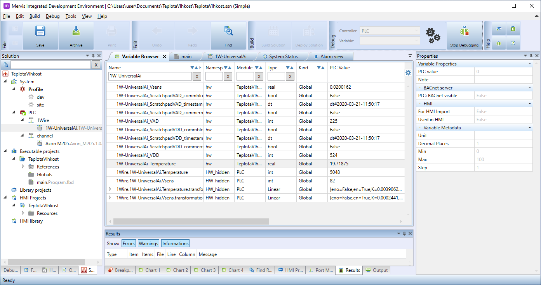Toggle the Errors filter in Results
The width and height of the screenshot is (541, 285).
pos(129,244)
